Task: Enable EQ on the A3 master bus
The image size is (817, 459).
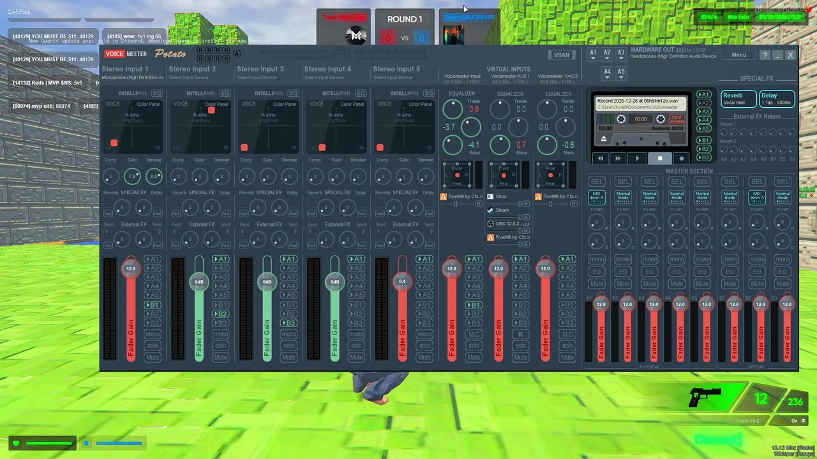Action: (x=650, y=272)
